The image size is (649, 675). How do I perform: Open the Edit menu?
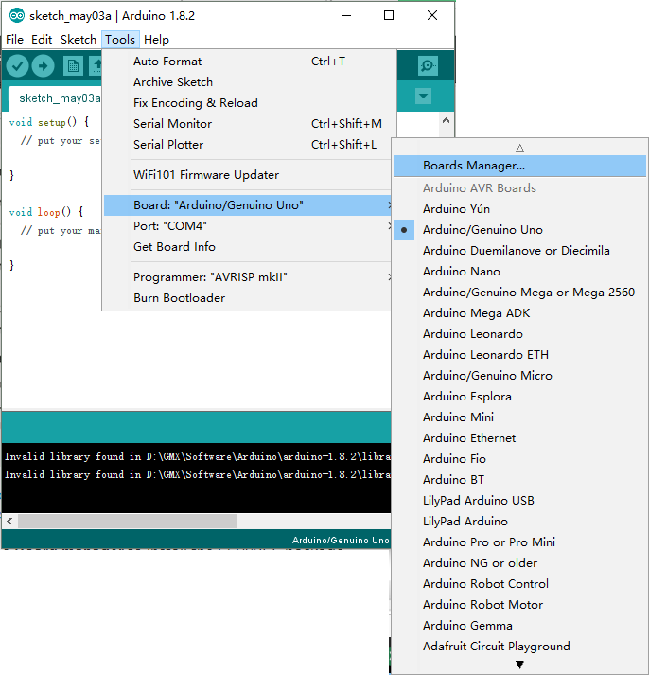[42, 40]
